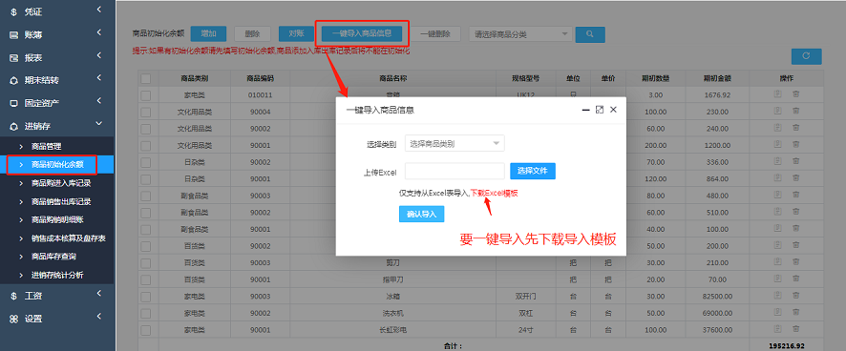
Task: Edit the row with amount 336.00
Action: click(x=777, y=162)
